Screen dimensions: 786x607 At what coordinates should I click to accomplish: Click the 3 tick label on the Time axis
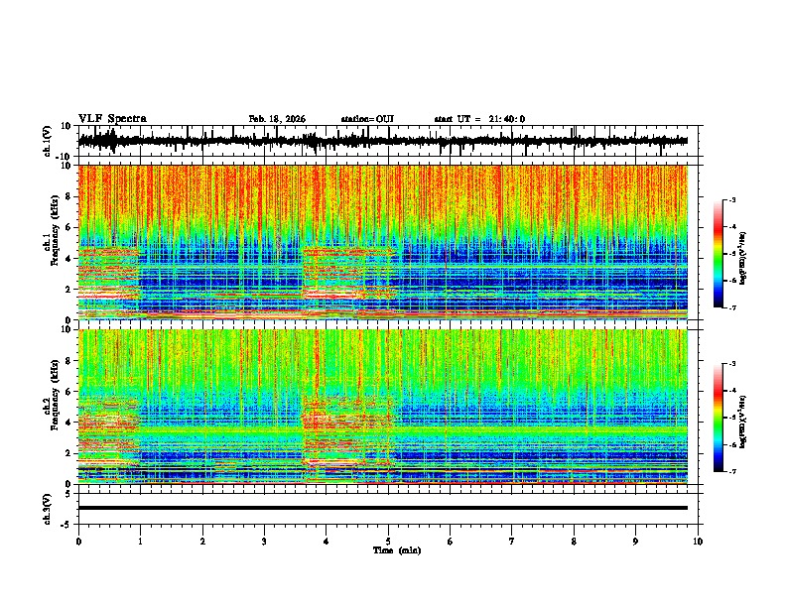264,542
